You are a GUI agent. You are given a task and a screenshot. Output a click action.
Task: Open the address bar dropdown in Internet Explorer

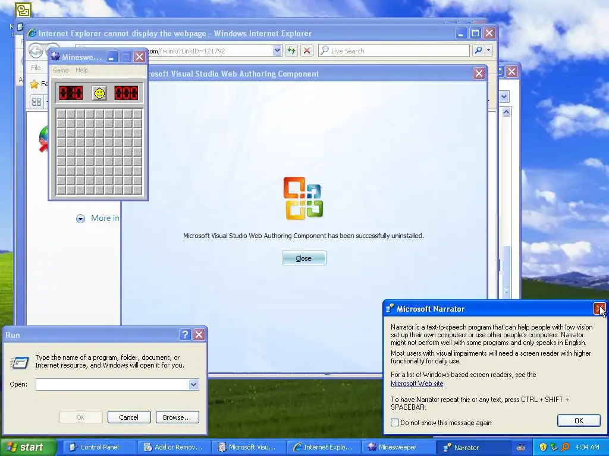(x=277, y=51)
